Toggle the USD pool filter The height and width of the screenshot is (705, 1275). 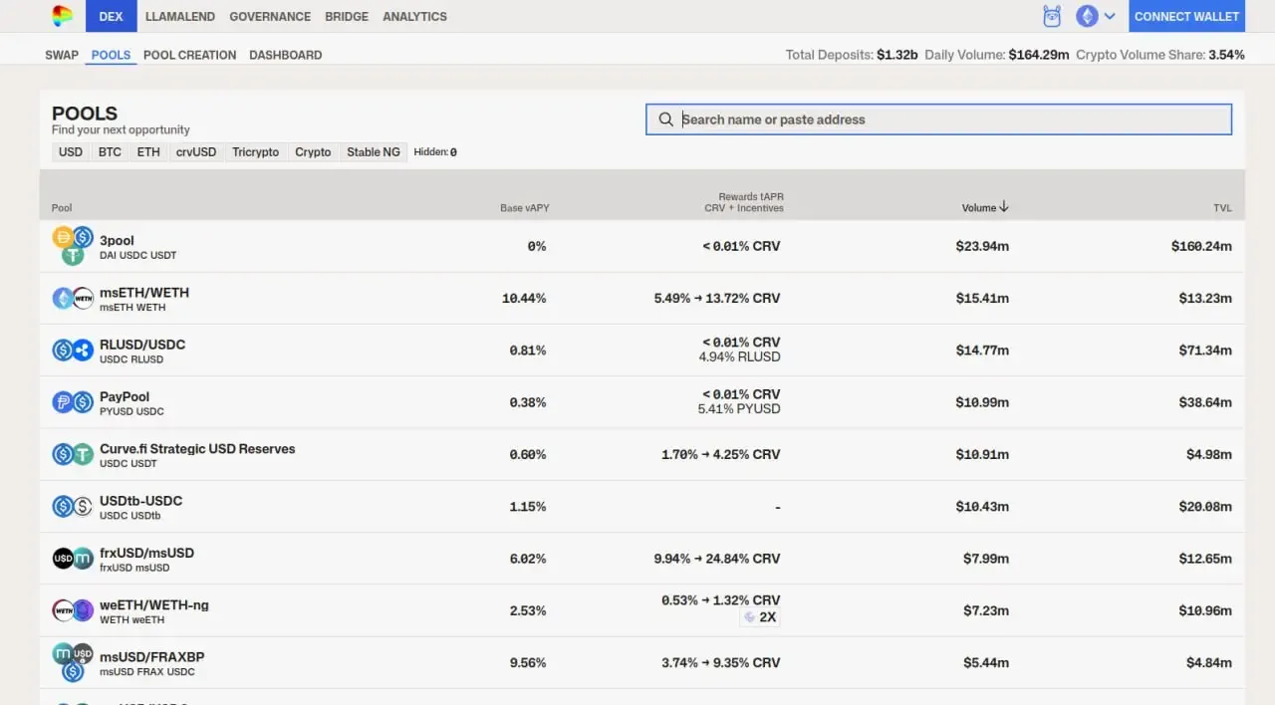[71, 152]
